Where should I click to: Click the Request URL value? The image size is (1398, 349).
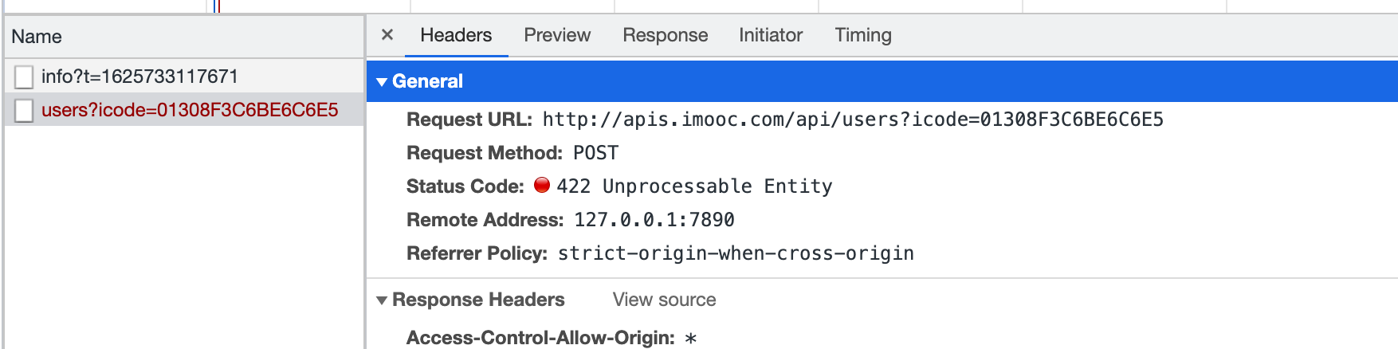[852, 120]
